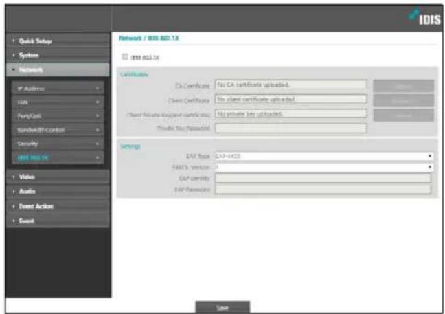Expand the System menu section
Screen dimensions: 445x314
coord(58,55)
